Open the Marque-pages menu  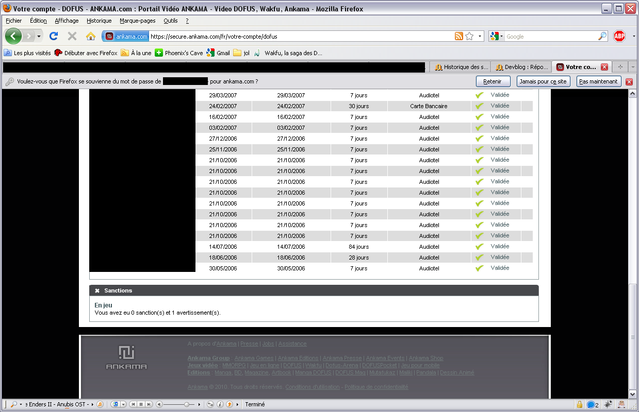(x=138, y=21)
